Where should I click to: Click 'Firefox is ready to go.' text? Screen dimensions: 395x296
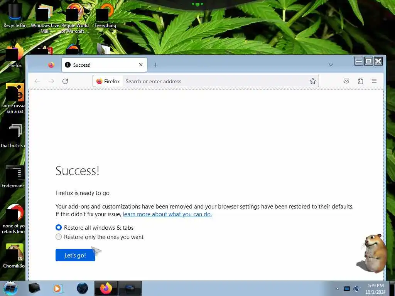point(83,193)
